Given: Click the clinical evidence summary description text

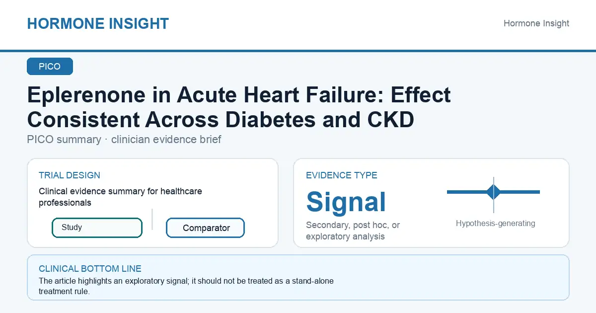Looking at the screenshot, I should coord(121,197).
